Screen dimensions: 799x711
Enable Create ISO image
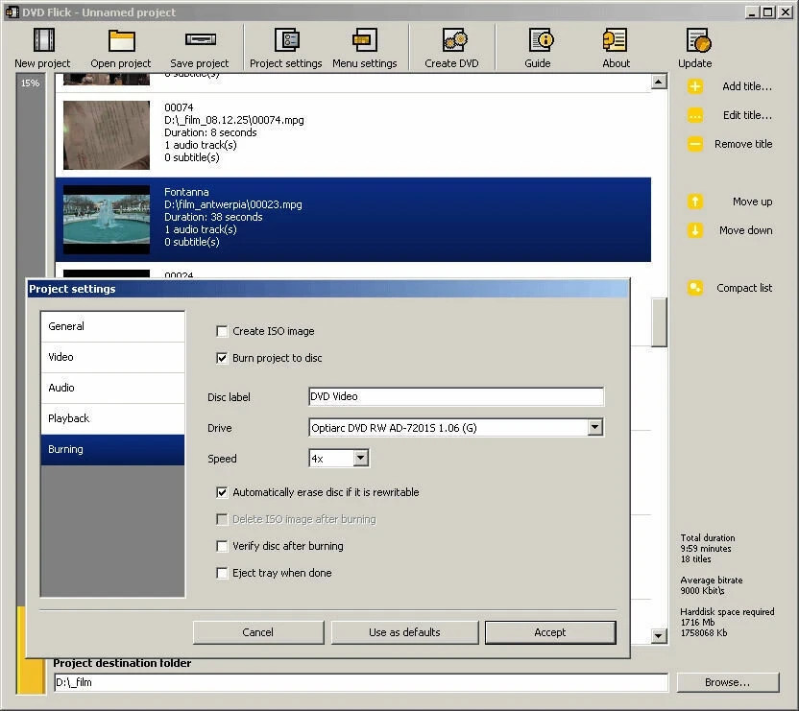[222, 330]
